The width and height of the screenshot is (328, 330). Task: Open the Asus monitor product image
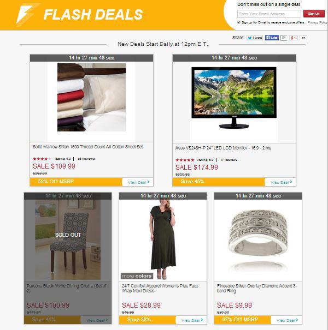(x=234, y=98)
